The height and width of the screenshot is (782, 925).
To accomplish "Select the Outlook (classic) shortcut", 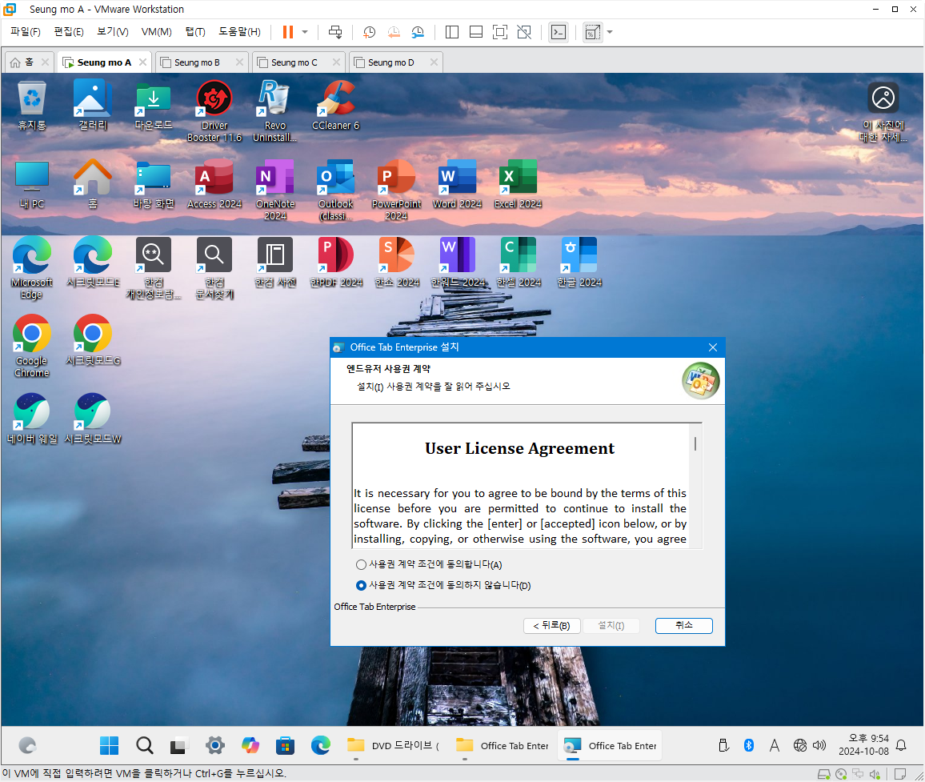I will click(335, 190).
